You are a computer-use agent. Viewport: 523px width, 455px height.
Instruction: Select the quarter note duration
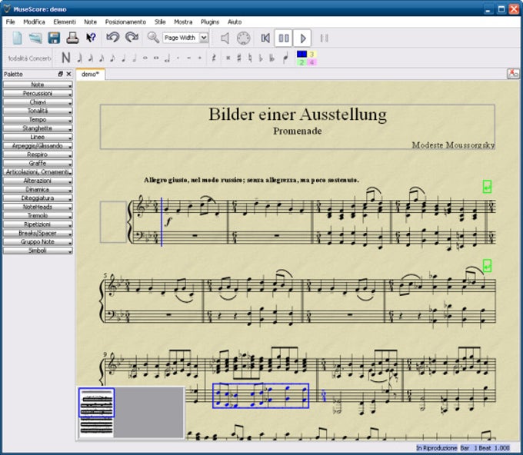point(123,58)
